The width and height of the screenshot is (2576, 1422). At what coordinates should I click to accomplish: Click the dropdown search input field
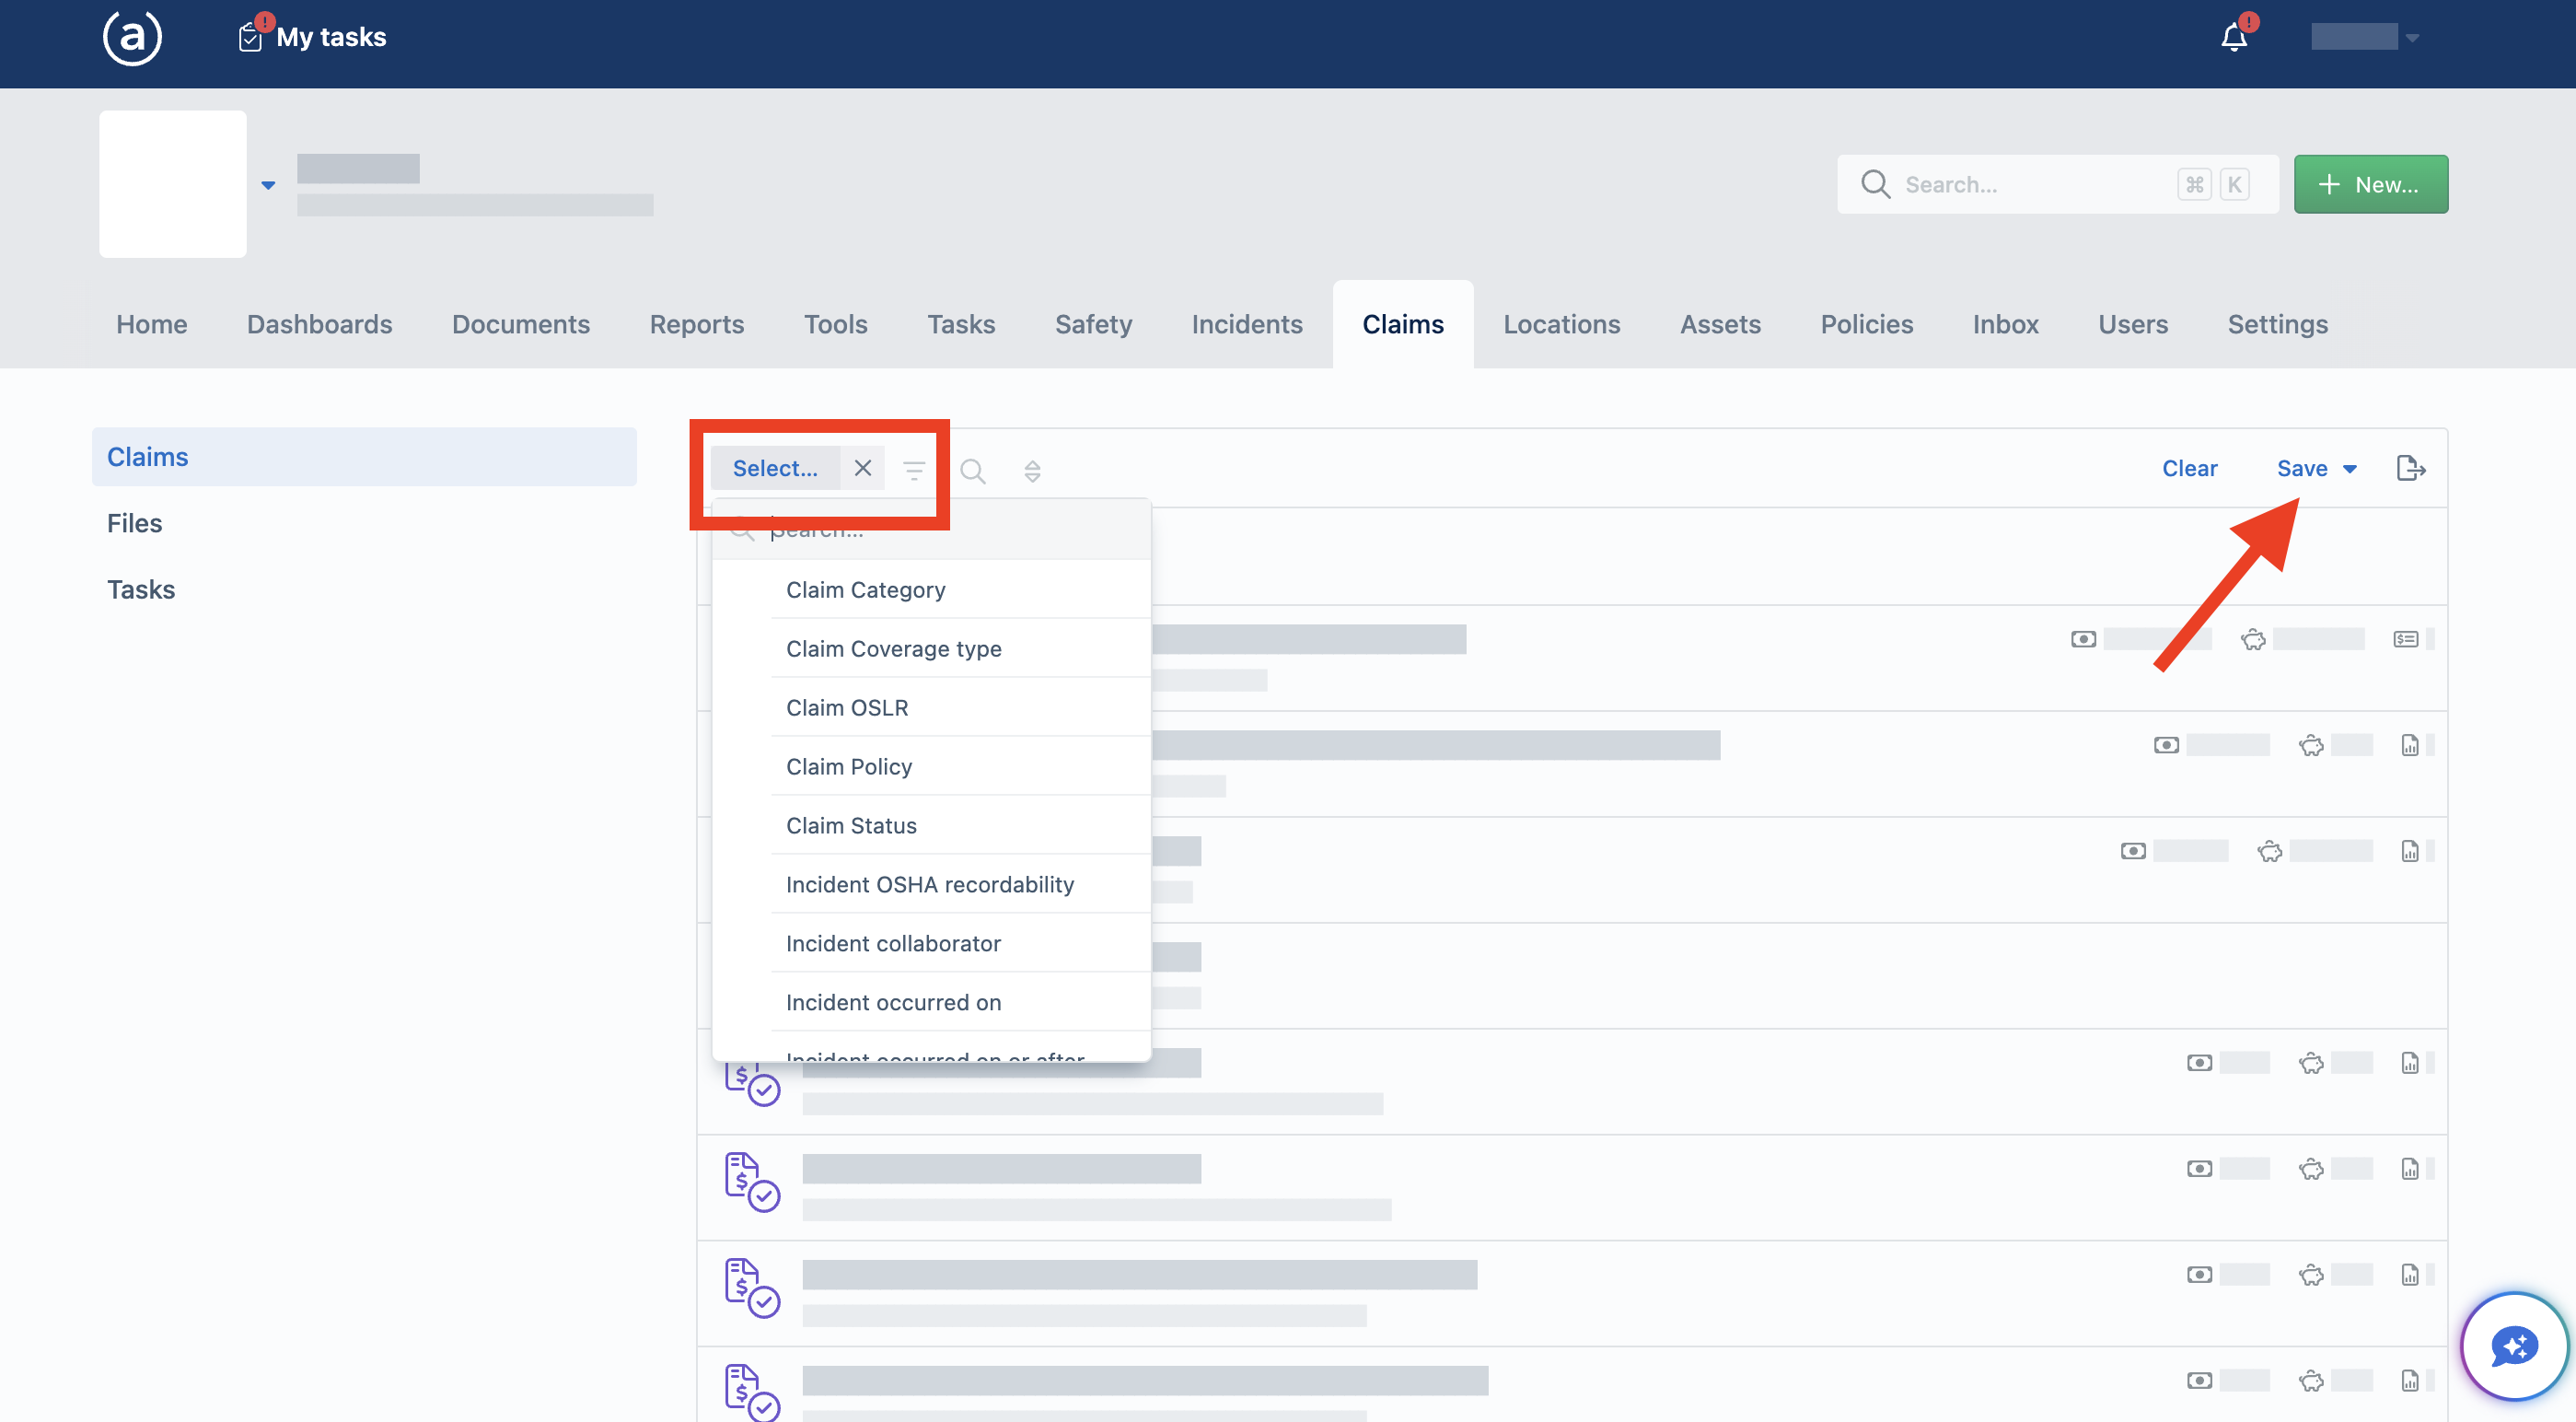(x=931, y=530)
